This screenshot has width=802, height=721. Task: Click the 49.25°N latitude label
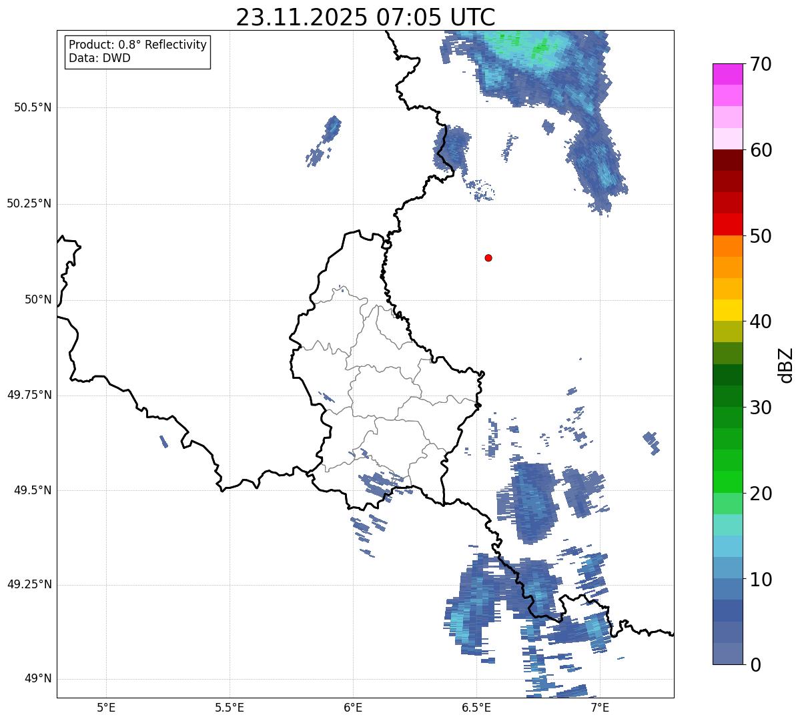(x=29, y=584)
